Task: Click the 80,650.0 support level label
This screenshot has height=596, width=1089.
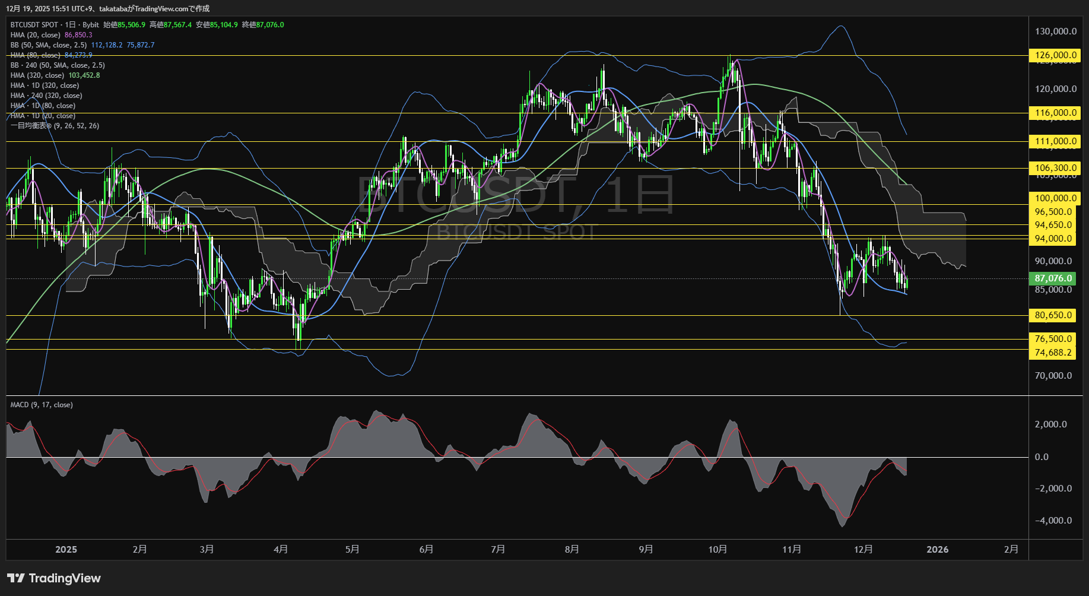Action: point(1053,315)
